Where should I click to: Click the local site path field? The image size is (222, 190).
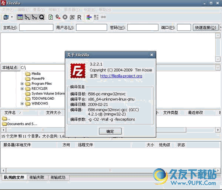coord(42,68)
